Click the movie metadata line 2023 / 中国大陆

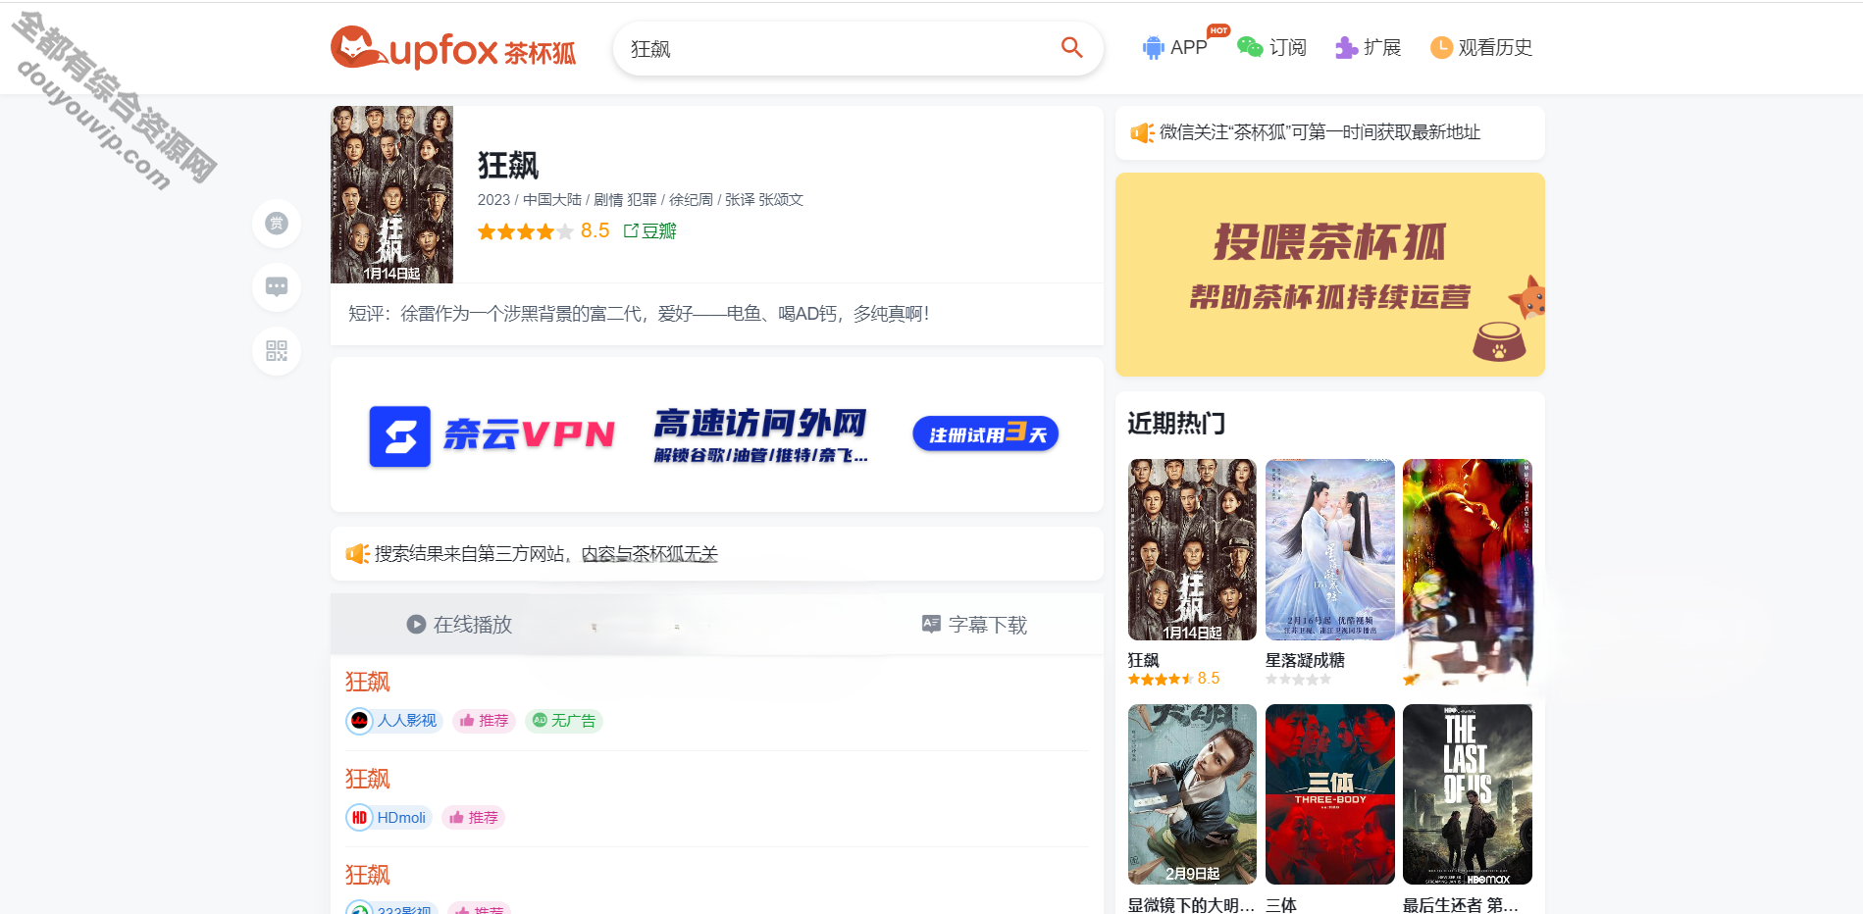[641, 200]
